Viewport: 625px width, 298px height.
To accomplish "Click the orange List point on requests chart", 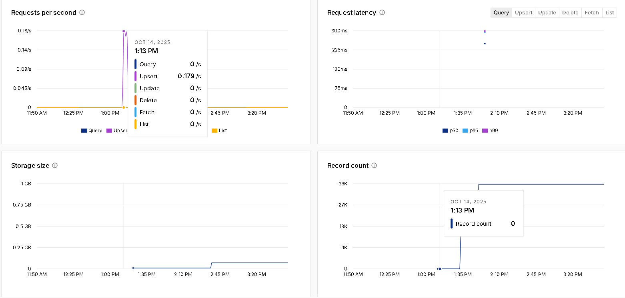I will pyautogui.click(x=124, y=107).
